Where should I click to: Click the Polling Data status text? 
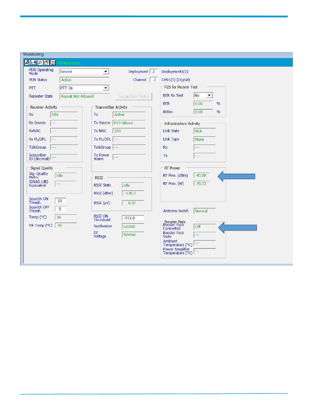[70, 63]
